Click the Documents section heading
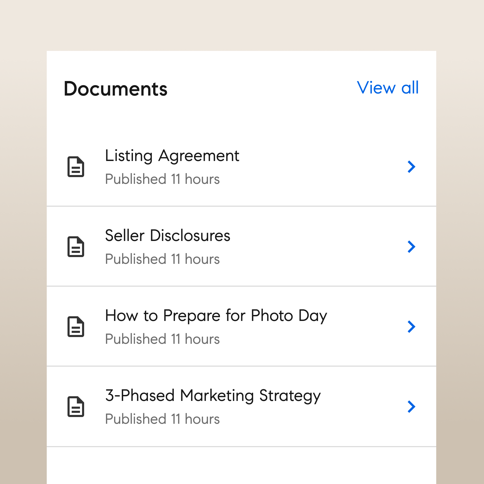This screenshot has width=484, height=484. coord(116,89)
